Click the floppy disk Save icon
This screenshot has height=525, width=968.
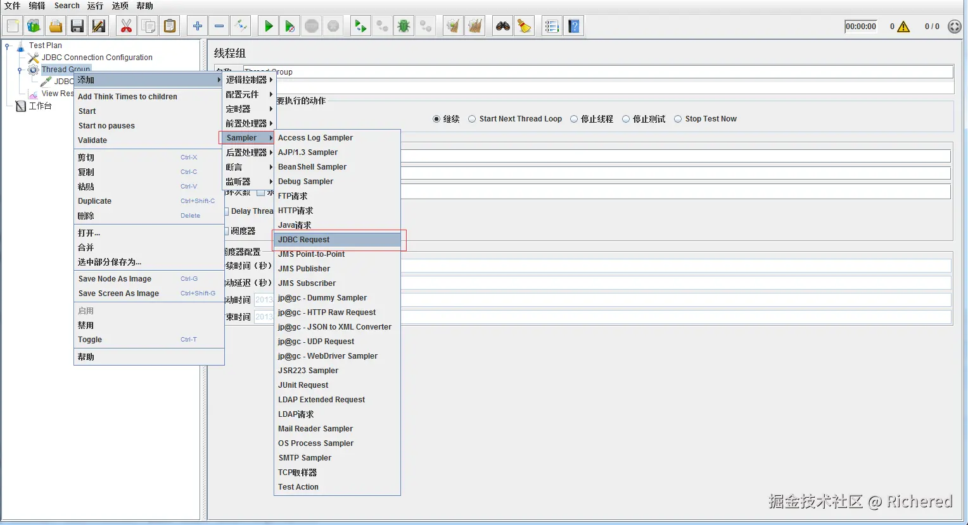click(77, 26)
